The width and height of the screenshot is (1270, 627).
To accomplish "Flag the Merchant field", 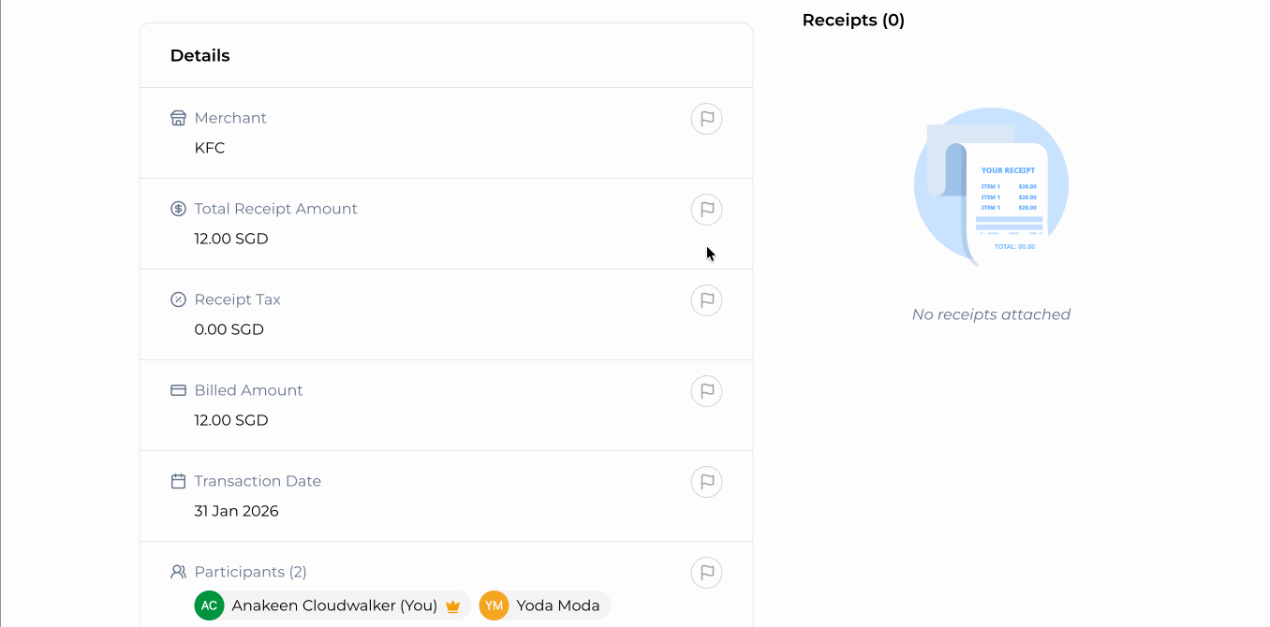I will pyautogui.click(x=706, y=119).
